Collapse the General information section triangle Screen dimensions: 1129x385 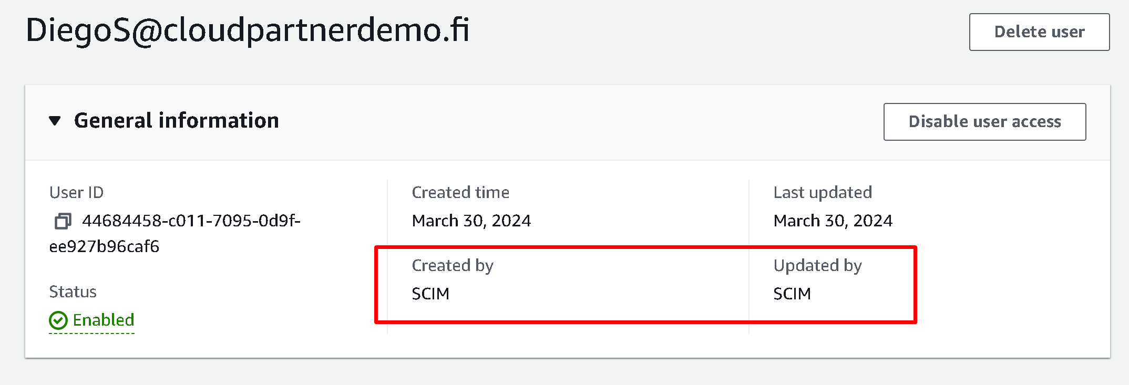[55, 121]
